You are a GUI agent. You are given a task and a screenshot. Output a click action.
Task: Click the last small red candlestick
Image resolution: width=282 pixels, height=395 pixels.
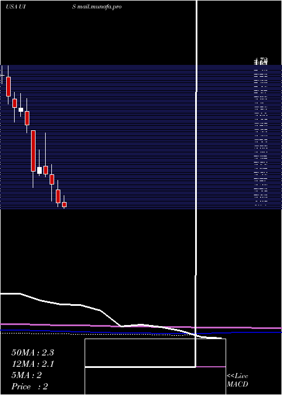64,204
